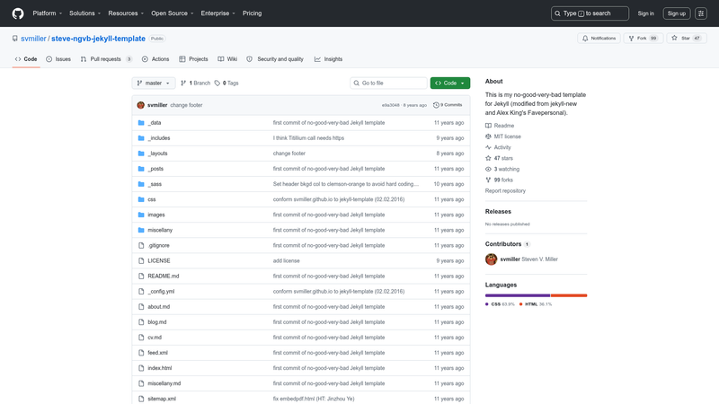Switch to the Security and quality tab
This screenshot has width=719, height=404.
point(275,59)
